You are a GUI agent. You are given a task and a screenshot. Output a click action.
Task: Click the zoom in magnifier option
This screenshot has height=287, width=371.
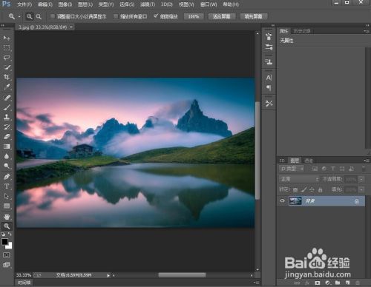(30, 16)
